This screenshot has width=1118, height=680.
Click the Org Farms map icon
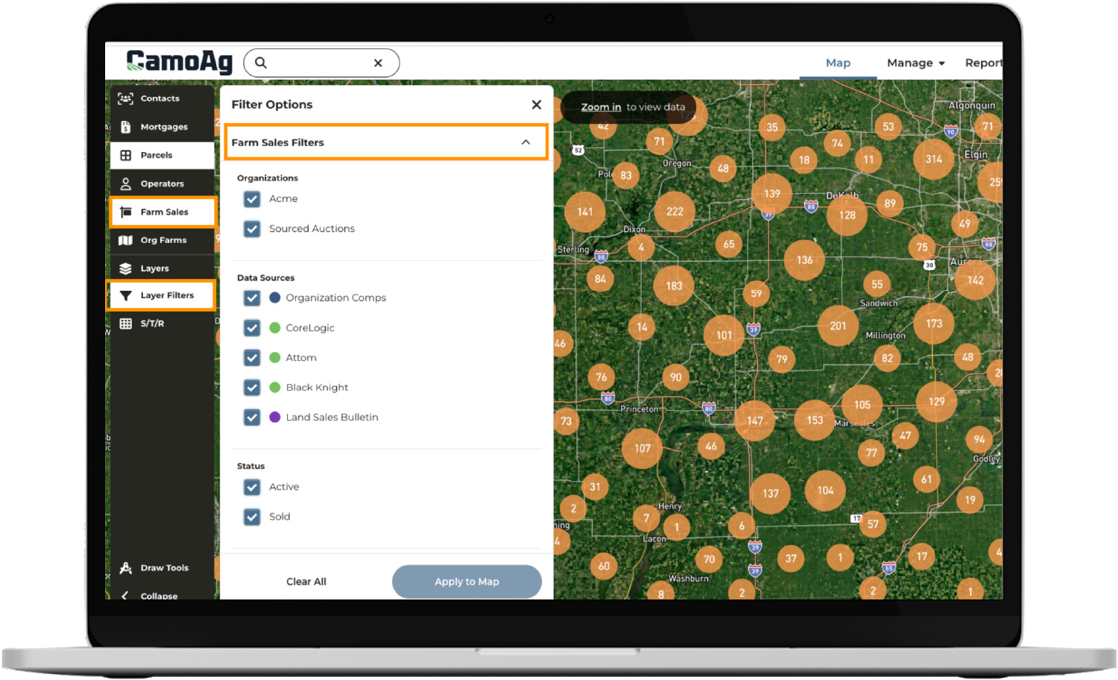point(125,240)
